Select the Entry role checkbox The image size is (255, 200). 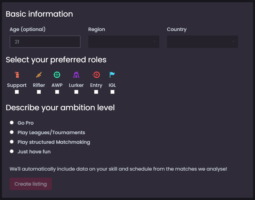click(x=96, y=92)
